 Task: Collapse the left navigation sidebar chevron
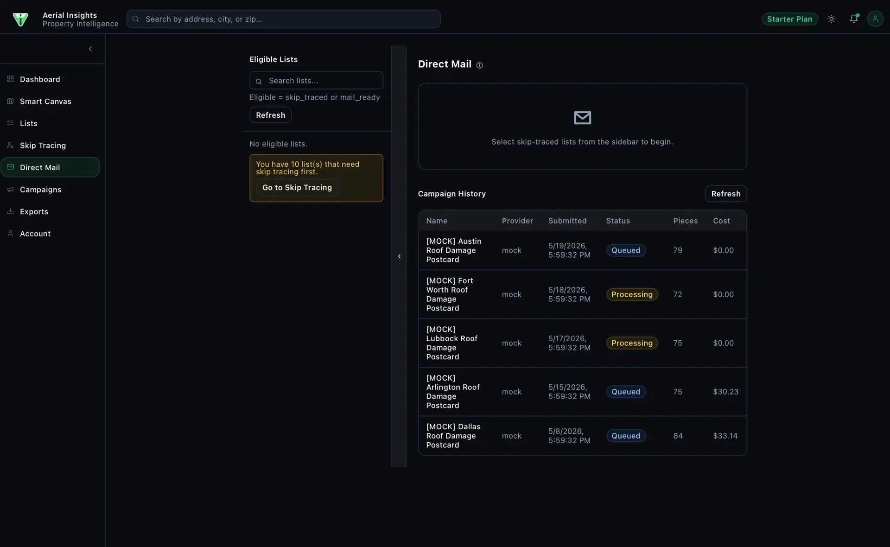pos(90,49)
